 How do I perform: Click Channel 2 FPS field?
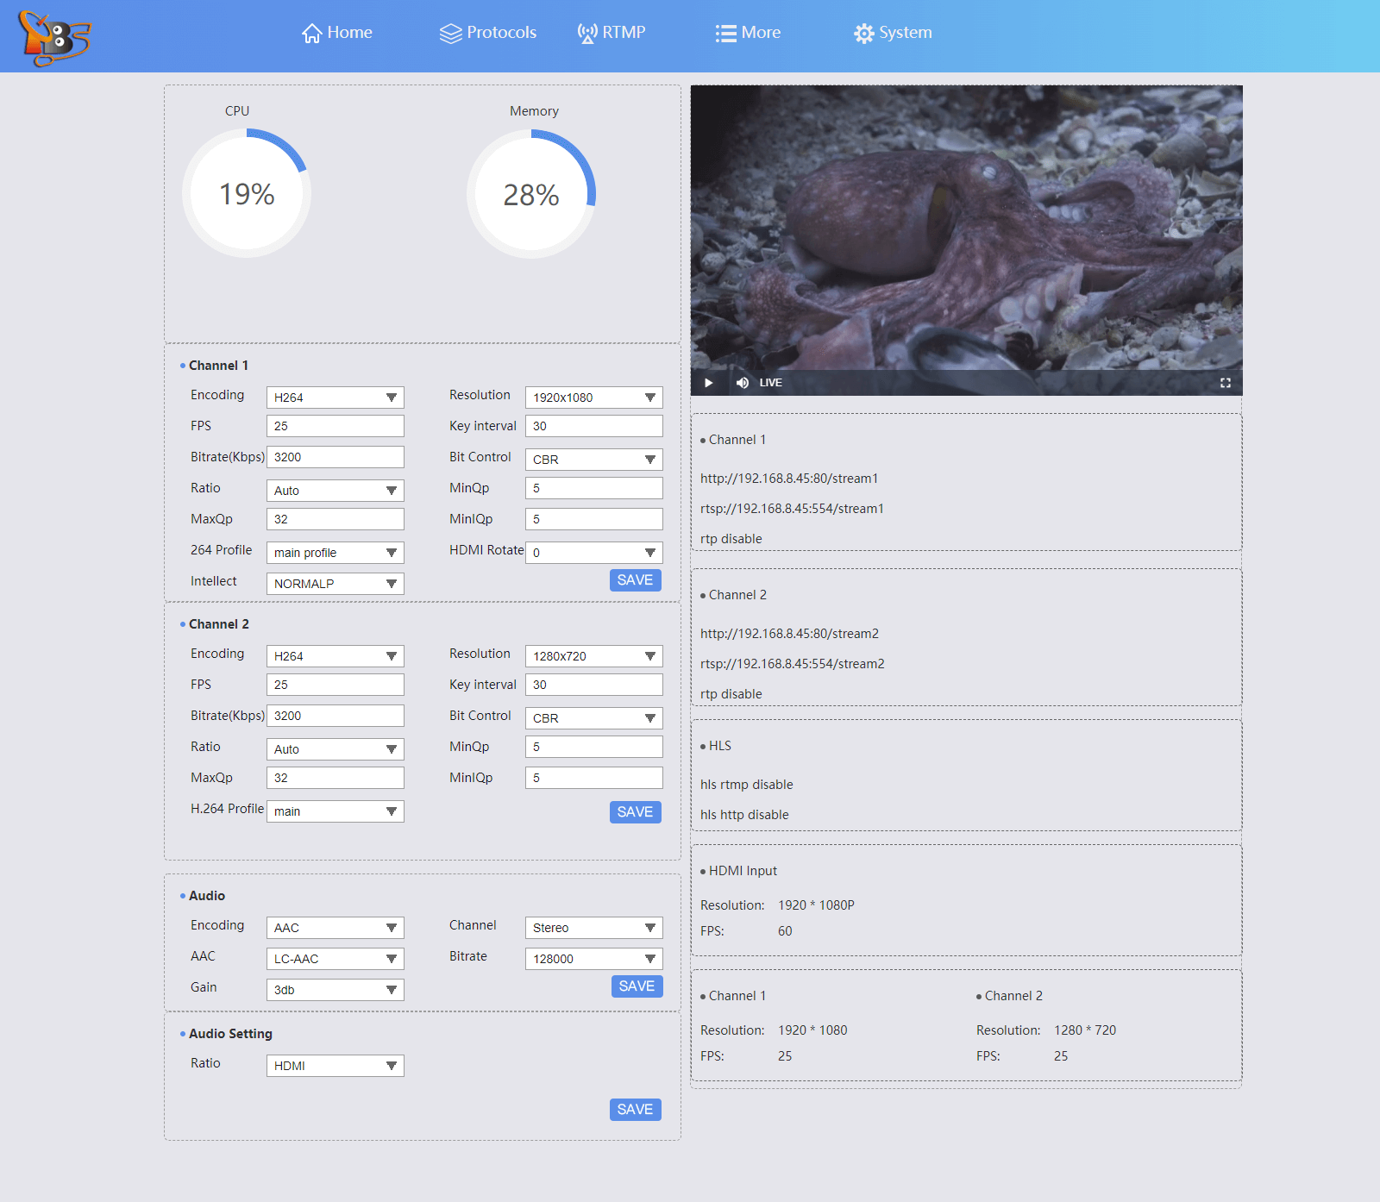[336, 685]
